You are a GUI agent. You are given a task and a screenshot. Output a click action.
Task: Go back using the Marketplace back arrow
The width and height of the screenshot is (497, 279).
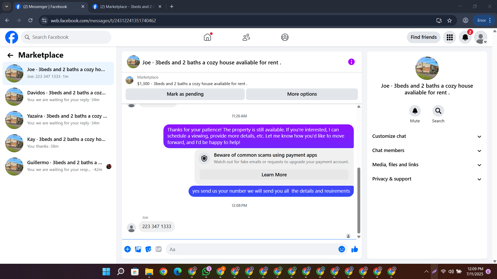[10, 55]
